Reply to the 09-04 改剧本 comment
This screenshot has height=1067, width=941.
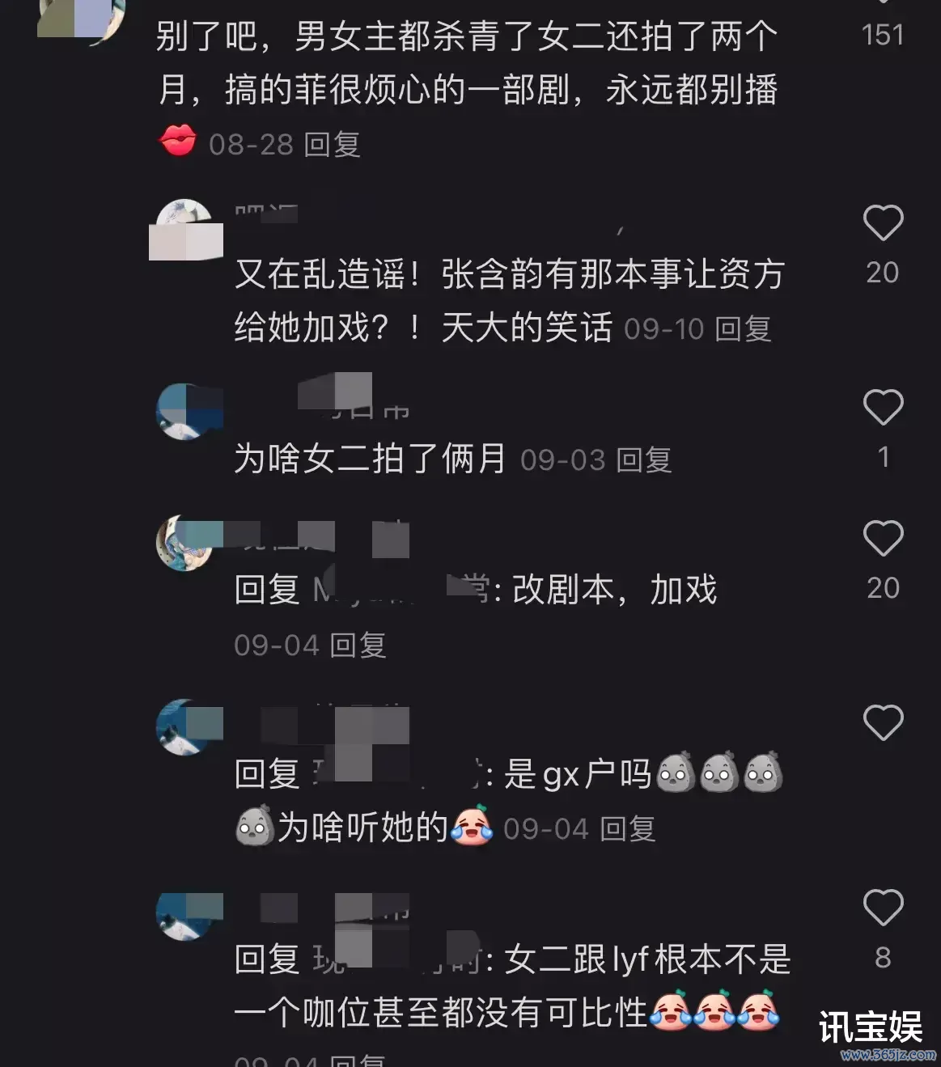pos(358,646)
